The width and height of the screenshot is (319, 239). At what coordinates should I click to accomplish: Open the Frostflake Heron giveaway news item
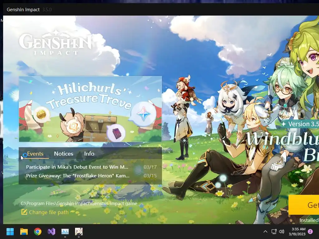pos(78,176)
